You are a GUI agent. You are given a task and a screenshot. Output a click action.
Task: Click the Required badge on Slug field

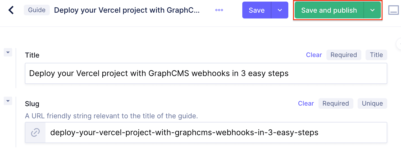(x=336, y=103)
